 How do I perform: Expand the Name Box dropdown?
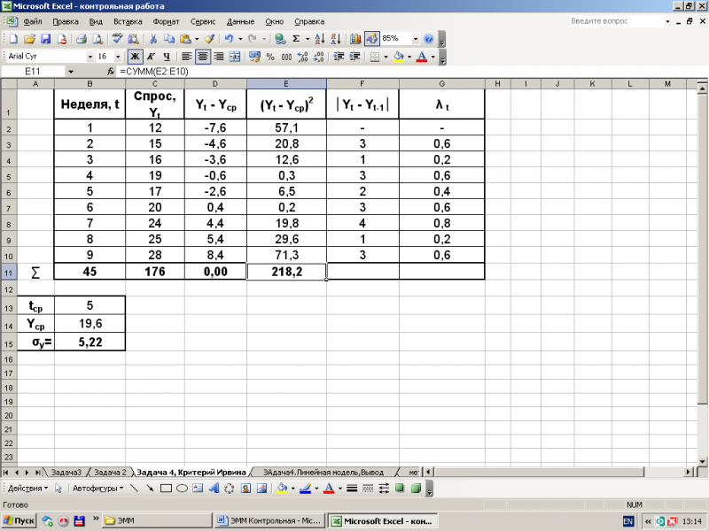click(71, 72)
